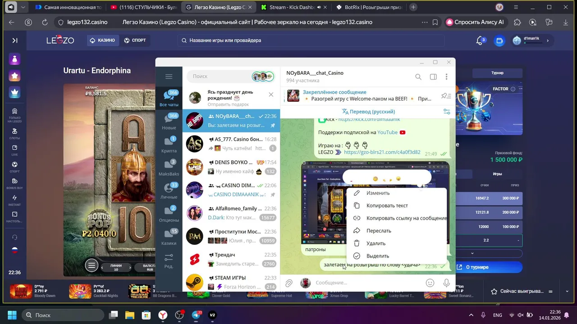Open the YouTube link in message
The height and width of the screenshot is (324, 577).
[x=387, y=132]
